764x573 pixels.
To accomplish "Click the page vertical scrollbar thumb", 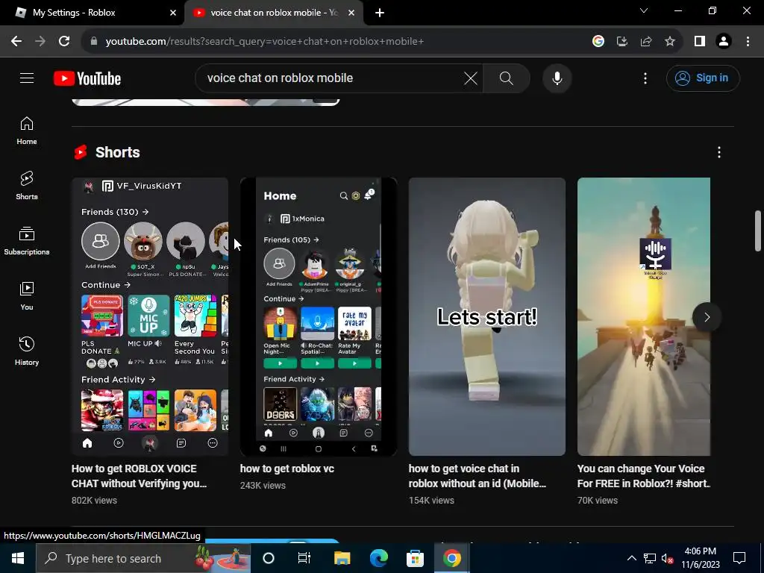I will point(758,231).
